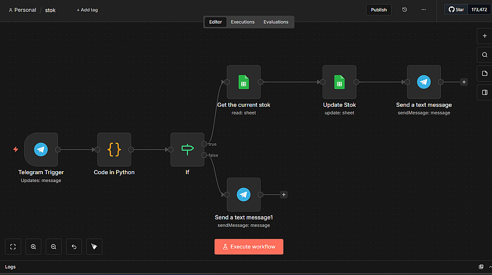492x275 pixels.
Task: Switch to the Executions tab
Action: [x=243, y=22]
